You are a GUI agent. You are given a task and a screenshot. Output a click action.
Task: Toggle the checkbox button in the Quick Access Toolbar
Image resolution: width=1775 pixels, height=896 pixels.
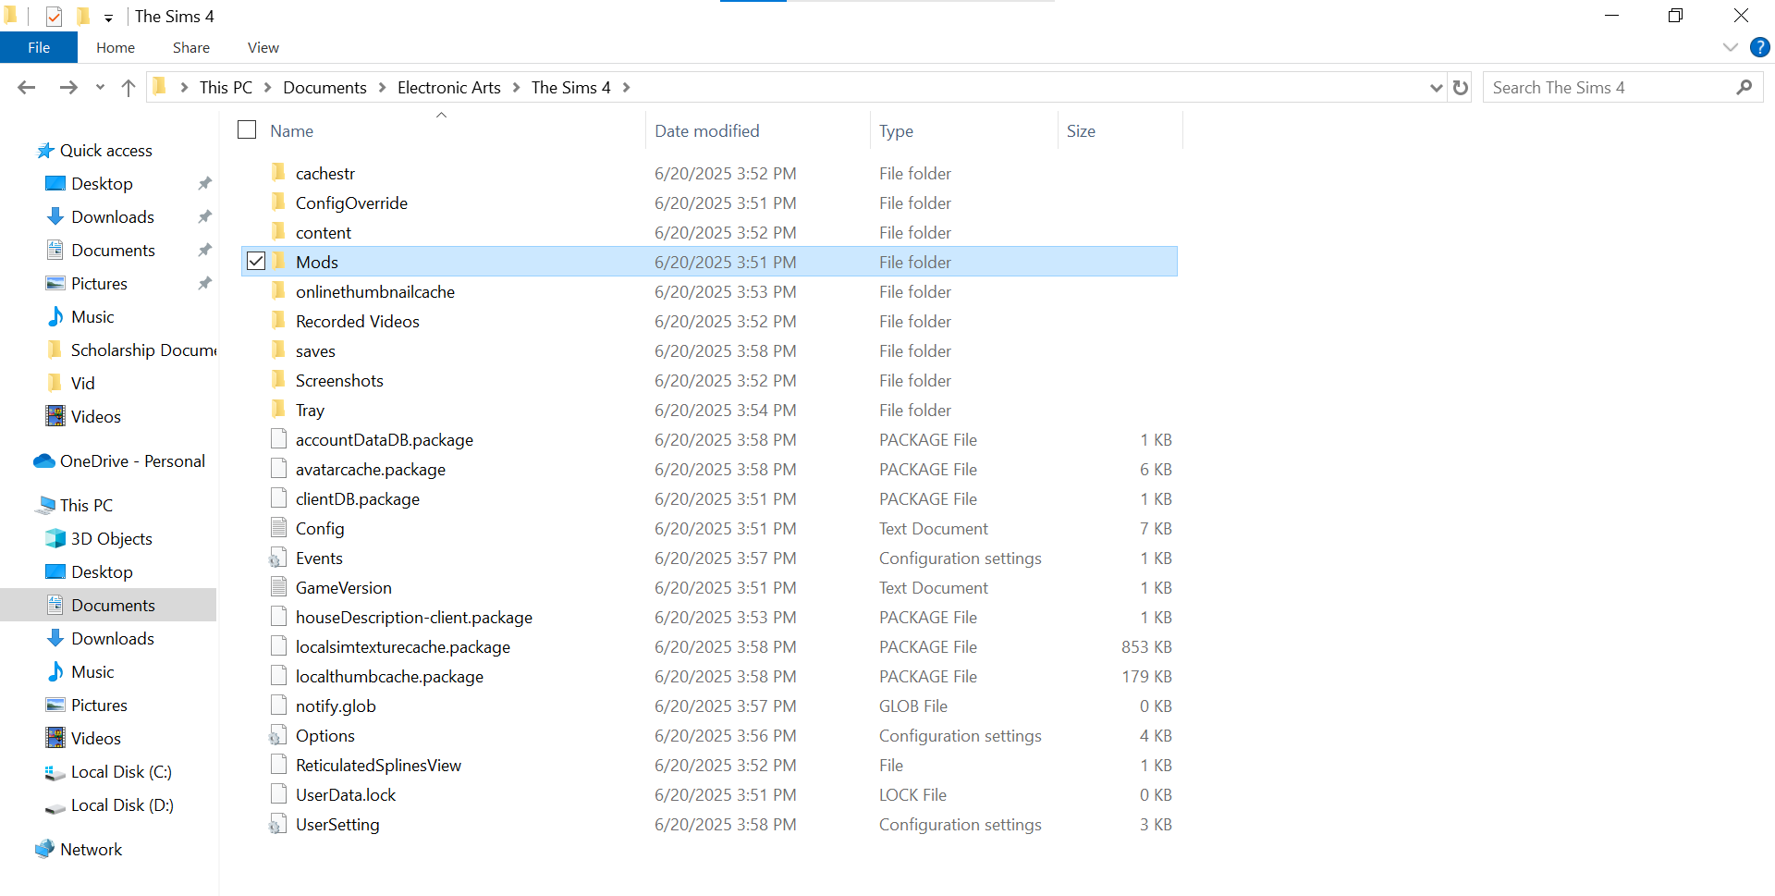click(53, 16)
